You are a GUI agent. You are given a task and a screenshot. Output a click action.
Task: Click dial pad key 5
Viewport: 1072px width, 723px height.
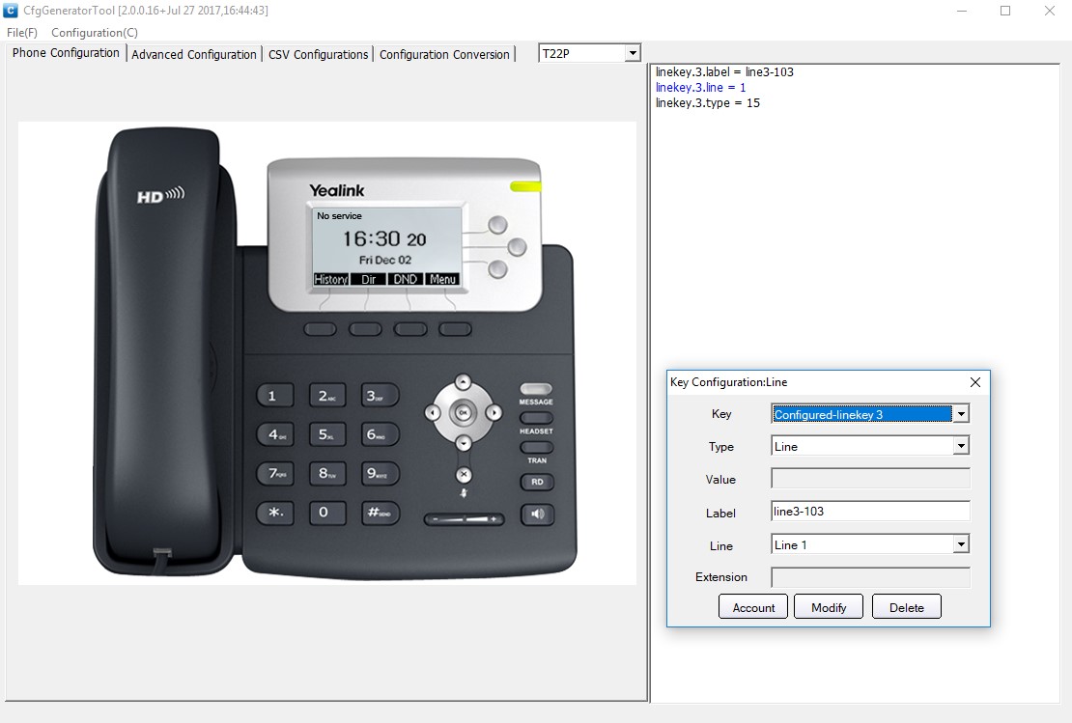(326, 434)
